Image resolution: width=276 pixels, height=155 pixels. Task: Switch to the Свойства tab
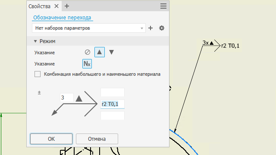[39, 6]
